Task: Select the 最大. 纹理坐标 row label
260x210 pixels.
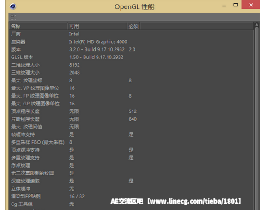Action: click(x=26, y=81)
